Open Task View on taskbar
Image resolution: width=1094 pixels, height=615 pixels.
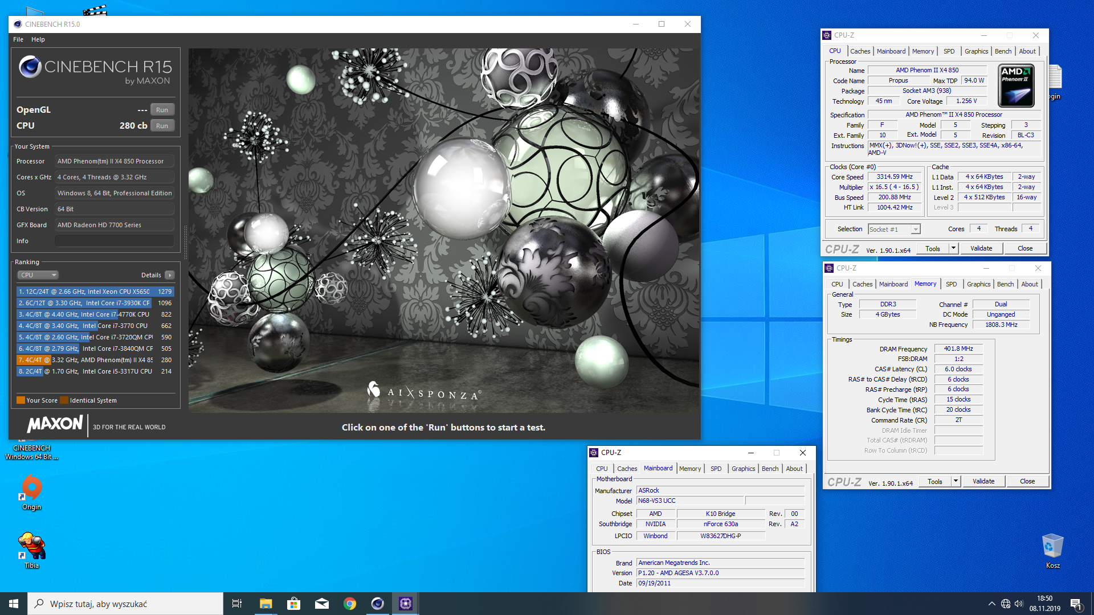(237, 604)
